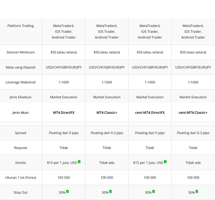Select the MT4.Classic+ account name
Image resolution: width=215 pixels, height=200 pixels.
click(107, 112)
